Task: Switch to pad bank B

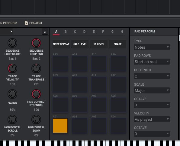Action: tap(66, 32)
